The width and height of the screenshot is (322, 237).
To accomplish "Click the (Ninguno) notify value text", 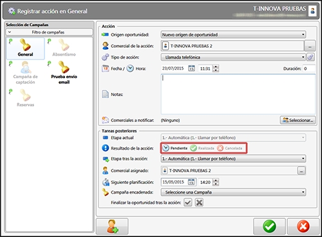I will pyautogui.click(x=170, y=120).
